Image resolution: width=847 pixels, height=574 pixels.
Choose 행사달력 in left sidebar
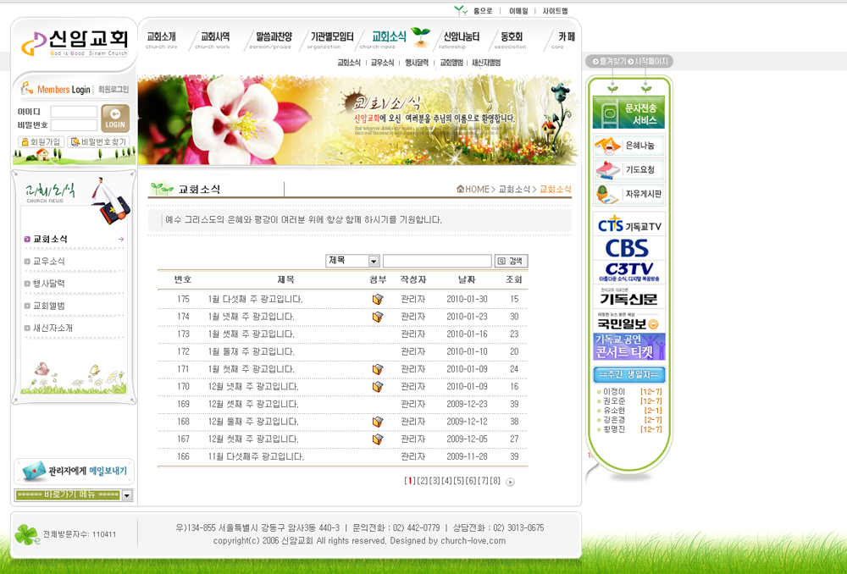[x=49, y=284]
